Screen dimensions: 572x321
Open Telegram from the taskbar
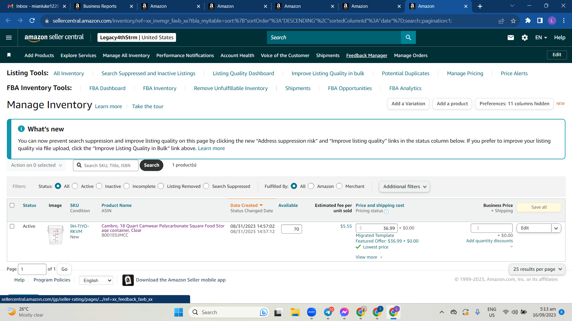pos(328,312)
